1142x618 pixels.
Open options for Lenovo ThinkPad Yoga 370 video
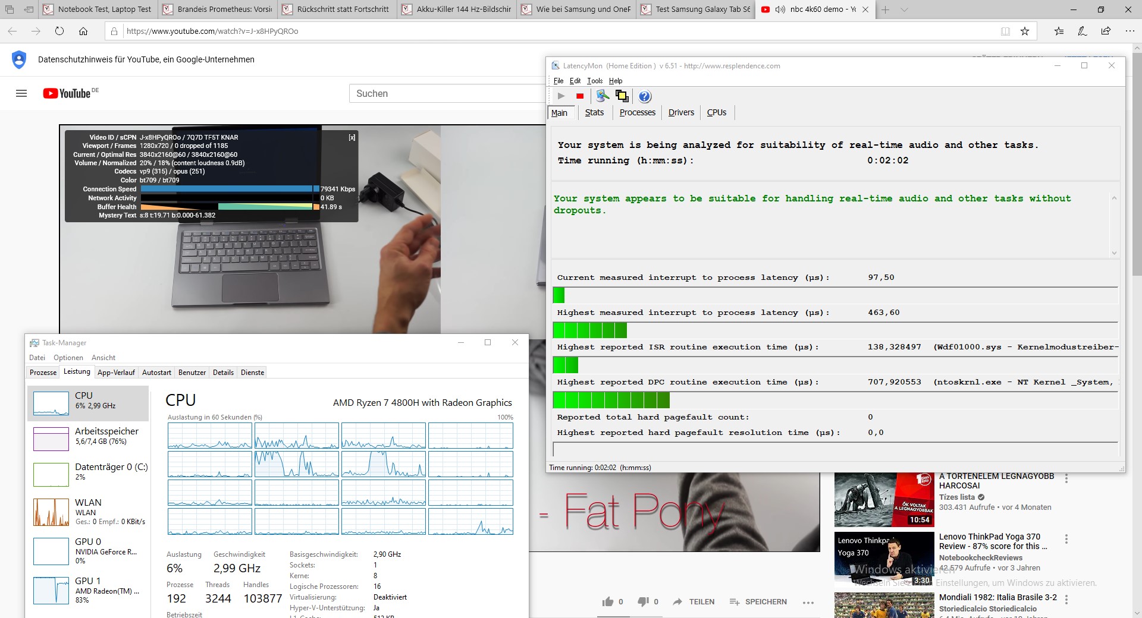(1066, 539)
